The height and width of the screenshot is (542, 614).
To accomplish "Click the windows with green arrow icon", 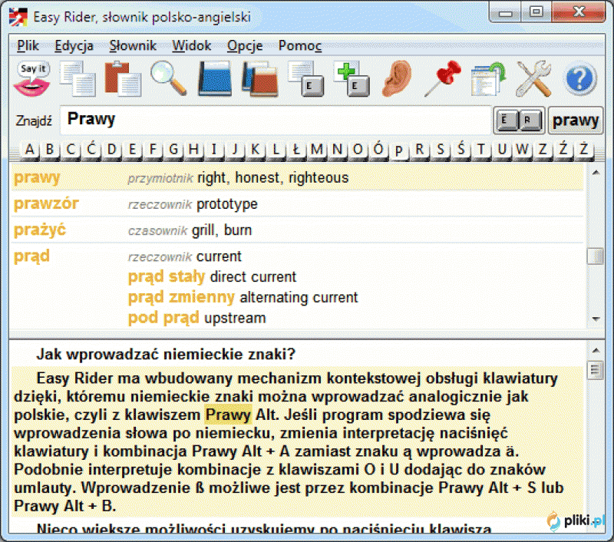I will click(x=488, y=79).
